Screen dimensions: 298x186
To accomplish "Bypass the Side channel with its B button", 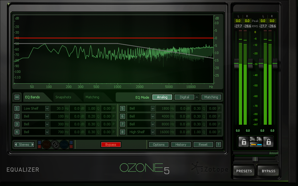I will 71,146.
